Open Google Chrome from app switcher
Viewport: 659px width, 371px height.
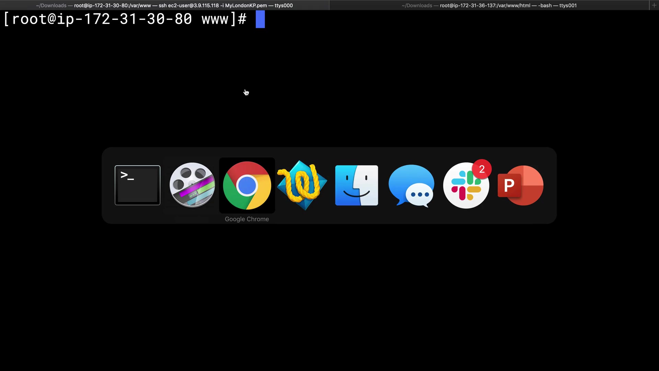(247, 185)
